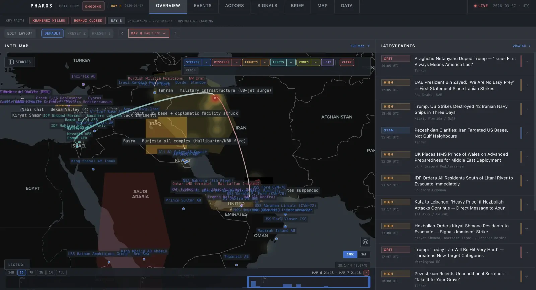Click the CLOSE filter bar button

191,70
